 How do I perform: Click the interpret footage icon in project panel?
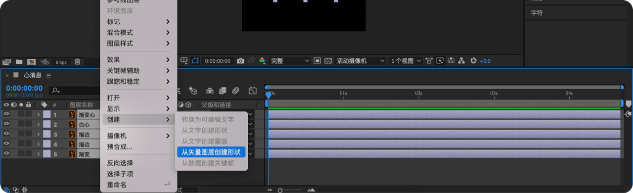6,62
